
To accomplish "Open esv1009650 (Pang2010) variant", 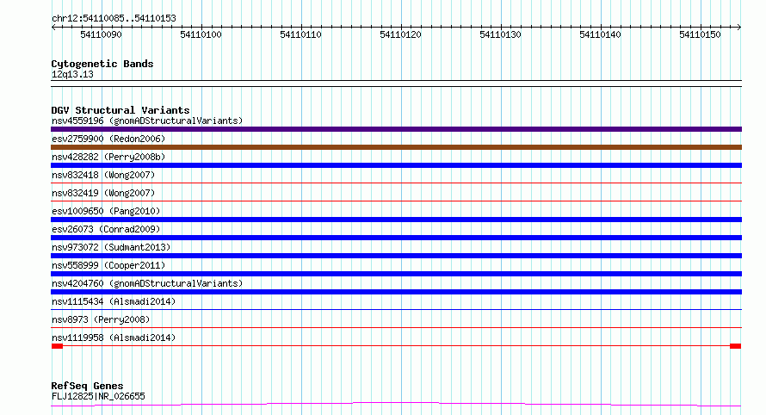I will (x=106, y=211).
